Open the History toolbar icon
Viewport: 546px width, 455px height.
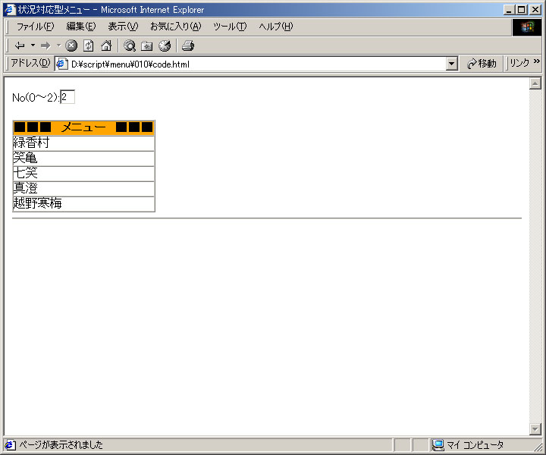point(165,45)
